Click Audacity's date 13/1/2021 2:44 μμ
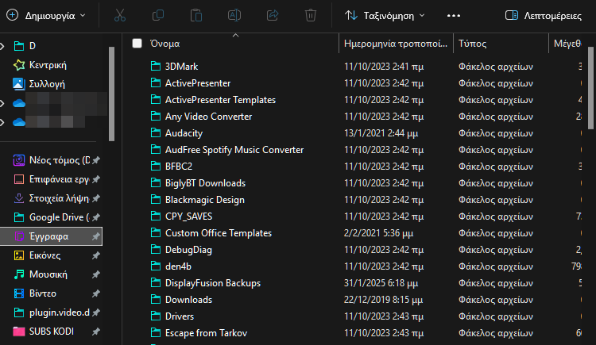Screen dimensions: 596x345 [x=381, y=133]
